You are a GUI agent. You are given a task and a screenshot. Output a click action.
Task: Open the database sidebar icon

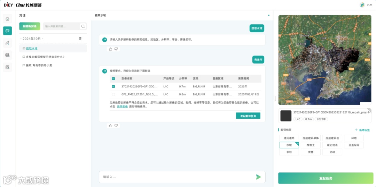pyautogui.click(x=7, y=55)
